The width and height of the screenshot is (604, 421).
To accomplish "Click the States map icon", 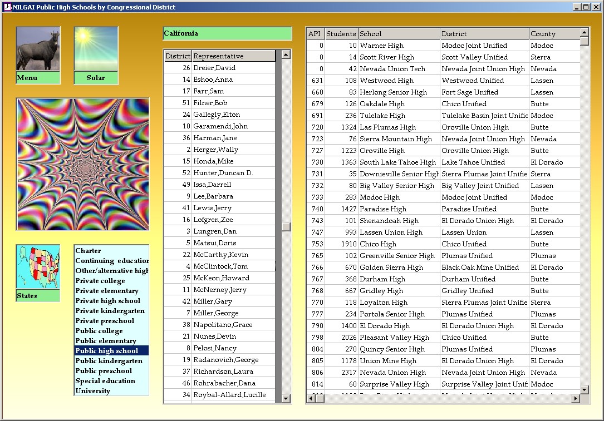I will pos(38,268).
